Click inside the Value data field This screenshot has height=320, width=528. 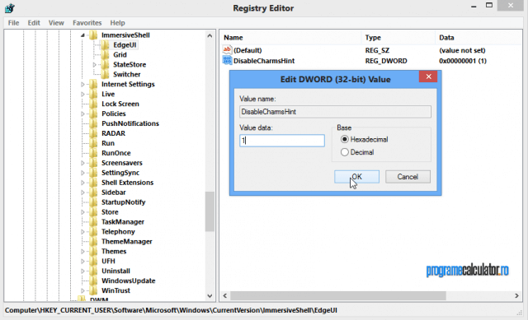(282, 141)
